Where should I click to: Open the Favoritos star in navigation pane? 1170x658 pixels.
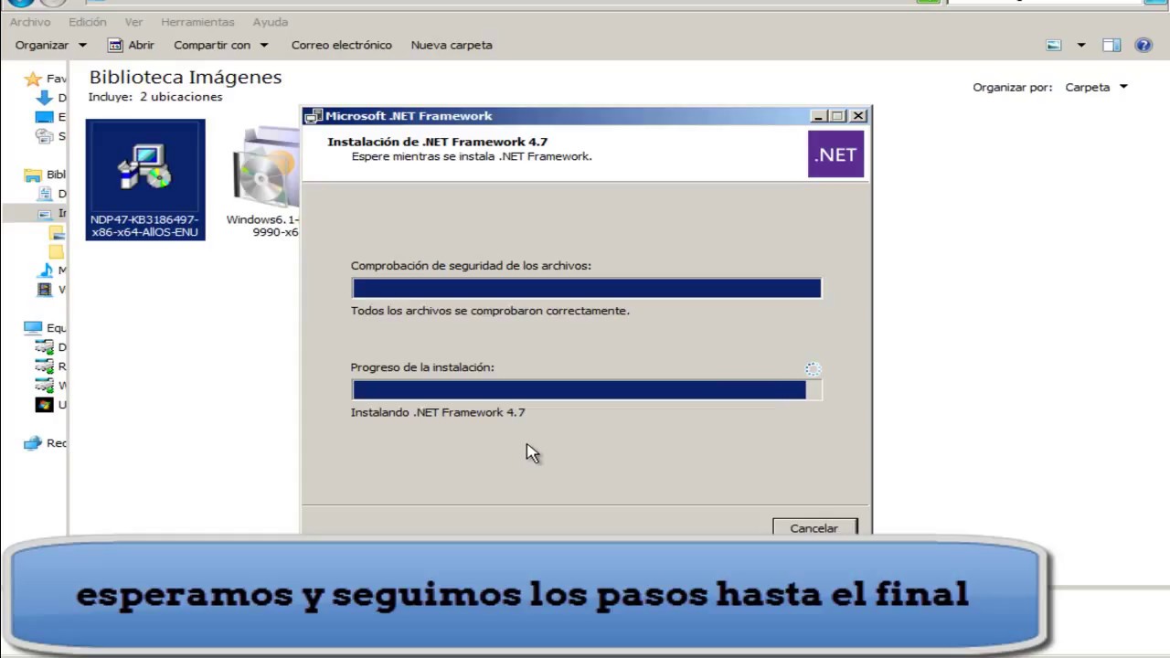(x=33, y=79)
